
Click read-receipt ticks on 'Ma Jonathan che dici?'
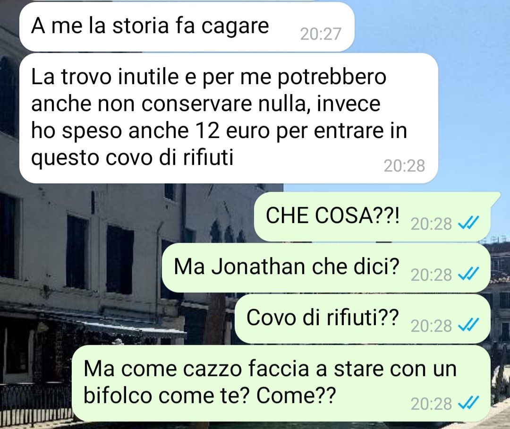pyautogui.click(x=468, y=274)
